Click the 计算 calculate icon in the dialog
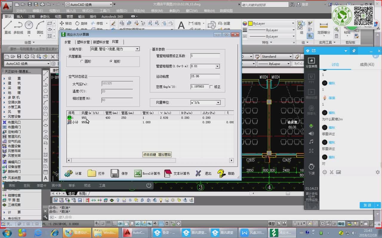This screenshot has width=382, height=238. tap(69, 173)
